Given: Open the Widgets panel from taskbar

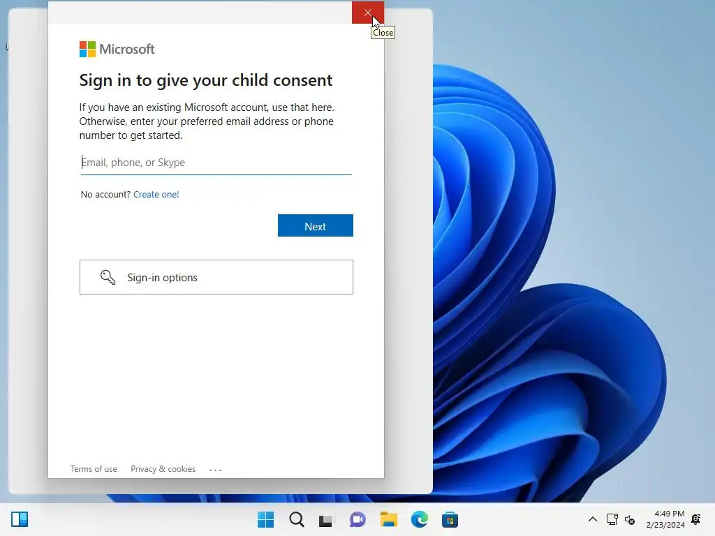Looking at the screenshot, I should pos(20,519).
